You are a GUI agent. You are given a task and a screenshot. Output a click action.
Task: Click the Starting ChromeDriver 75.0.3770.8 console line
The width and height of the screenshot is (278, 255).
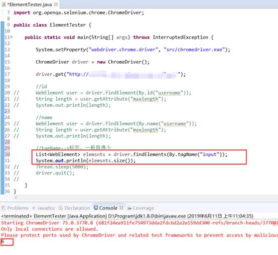[x=140, y=222]
